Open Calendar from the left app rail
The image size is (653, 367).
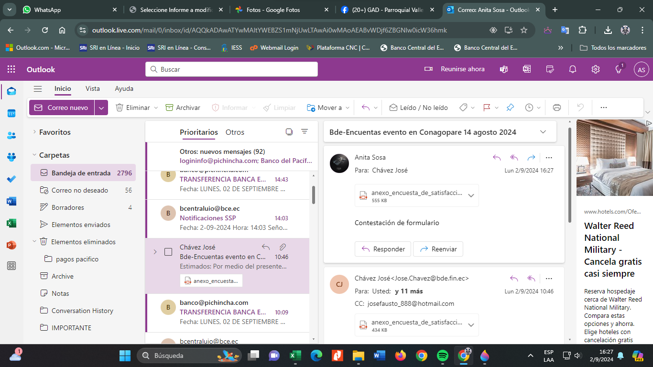click(x=11, y=113)
